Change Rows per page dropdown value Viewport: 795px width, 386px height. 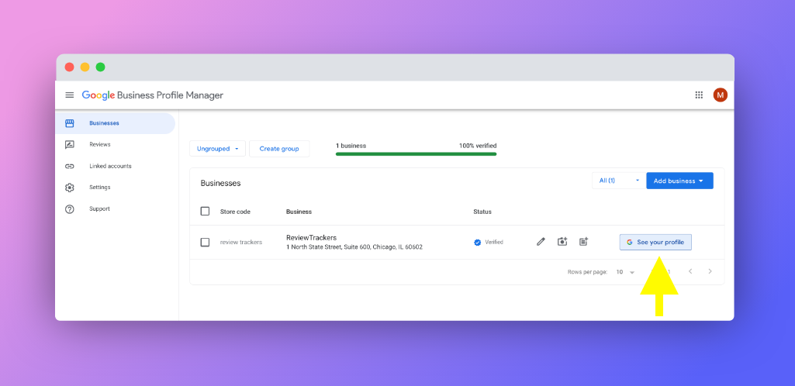(625, 272)
